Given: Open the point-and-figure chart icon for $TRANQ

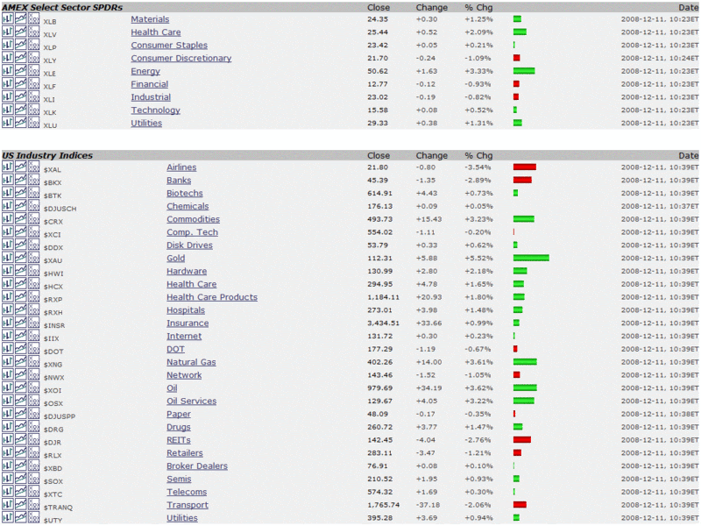Looking at the screenshot, I should tap(33, 503).
